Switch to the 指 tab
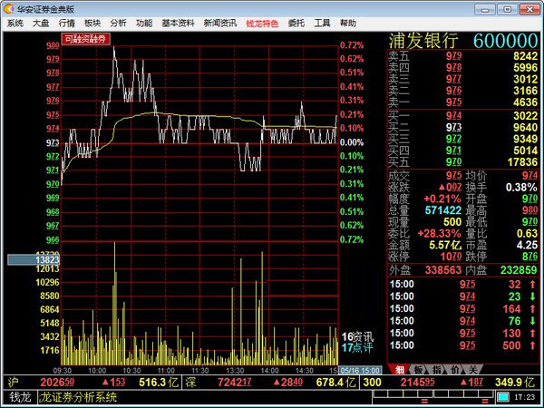The height and width of the screenshot is (408, 544). (x=436, y=369)
